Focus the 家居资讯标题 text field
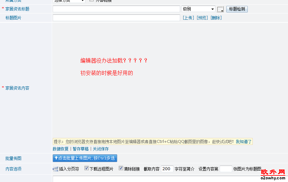Screen dimensions: 288x182 [116, 9]
